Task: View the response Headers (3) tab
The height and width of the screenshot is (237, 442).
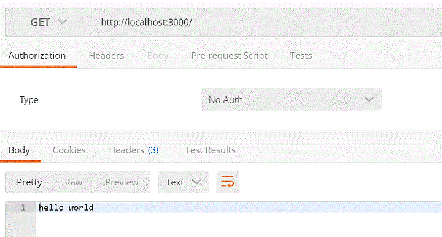Action: pyautogui.click(x=134, y=150)
